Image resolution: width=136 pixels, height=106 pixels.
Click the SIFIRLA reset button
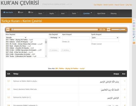pyautogui.click(x=65, y=50)
